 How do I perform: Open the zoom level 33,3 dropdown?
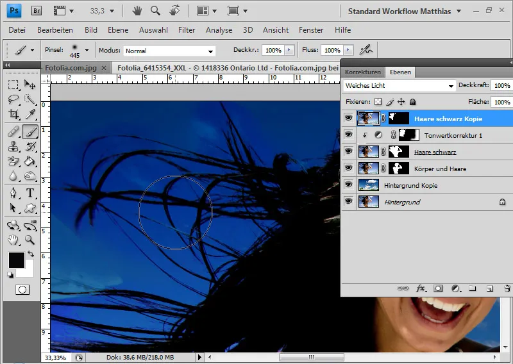112,11
